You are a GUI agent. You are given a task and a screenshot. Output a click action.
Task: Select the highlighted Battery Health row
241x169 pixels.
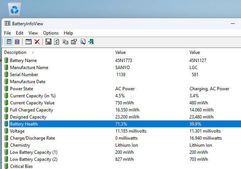pyautogui.click(x=121, y=124)
